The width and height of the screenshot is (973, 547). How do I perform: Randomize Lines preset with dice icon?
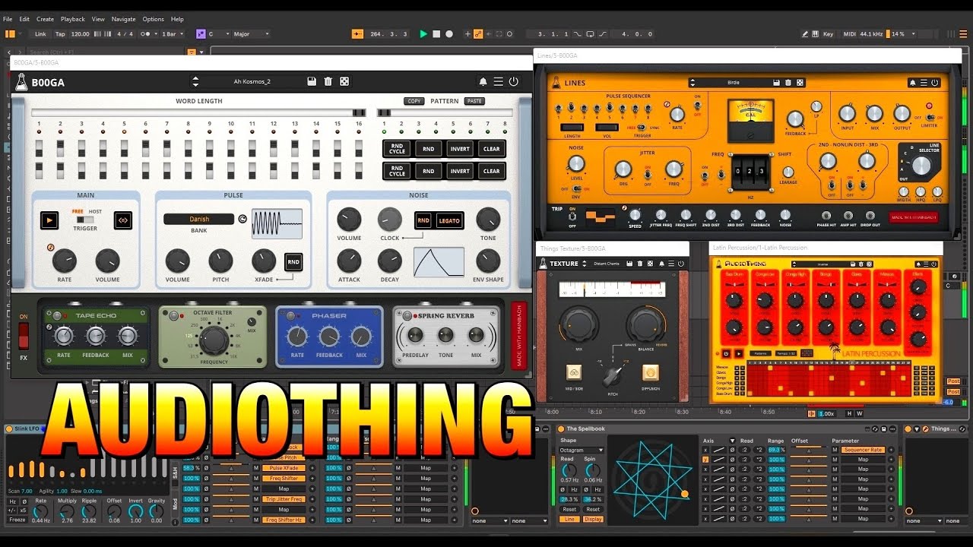pyautogui.click(x=800, y=83)
